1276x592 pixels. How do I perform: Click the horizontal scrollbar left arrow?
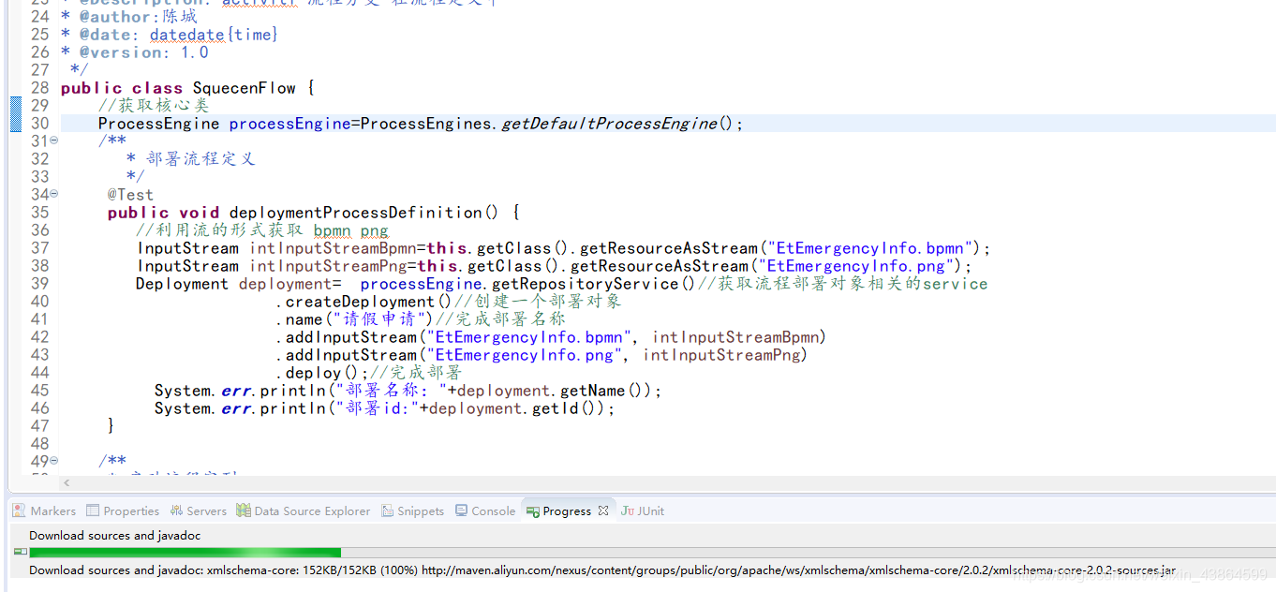coord(66,483)
